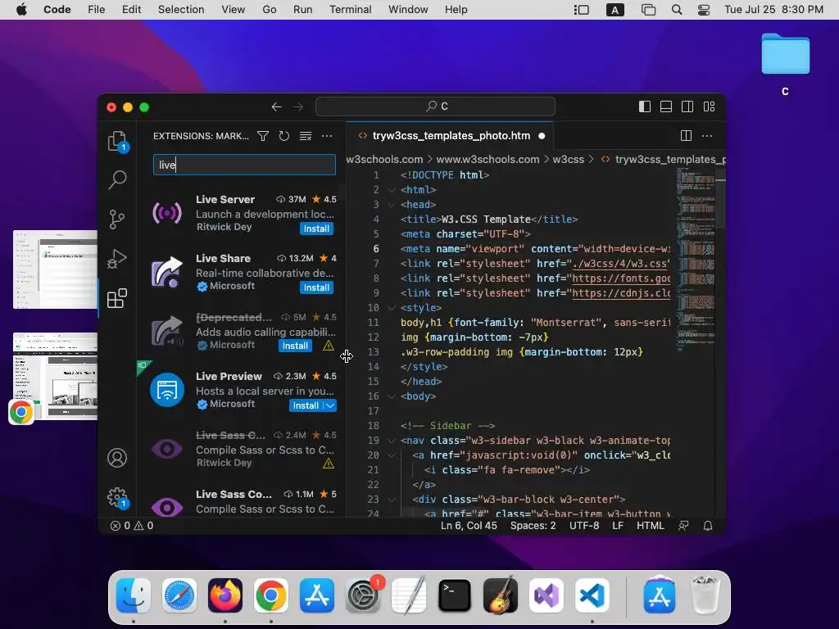Collapse the html tag fold on line 2
The height and width of the screenshot is (629, 839).
click(x=392, y=190)
